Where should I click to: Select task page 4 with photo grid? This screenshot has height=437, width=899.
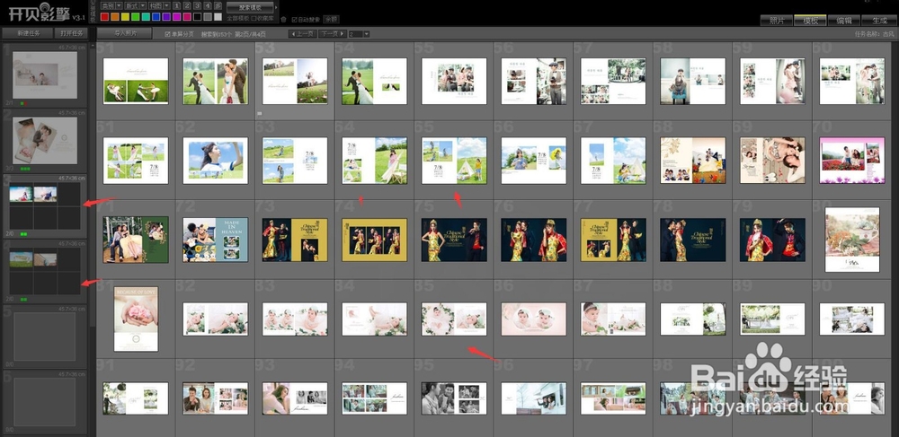pos(45,271)
